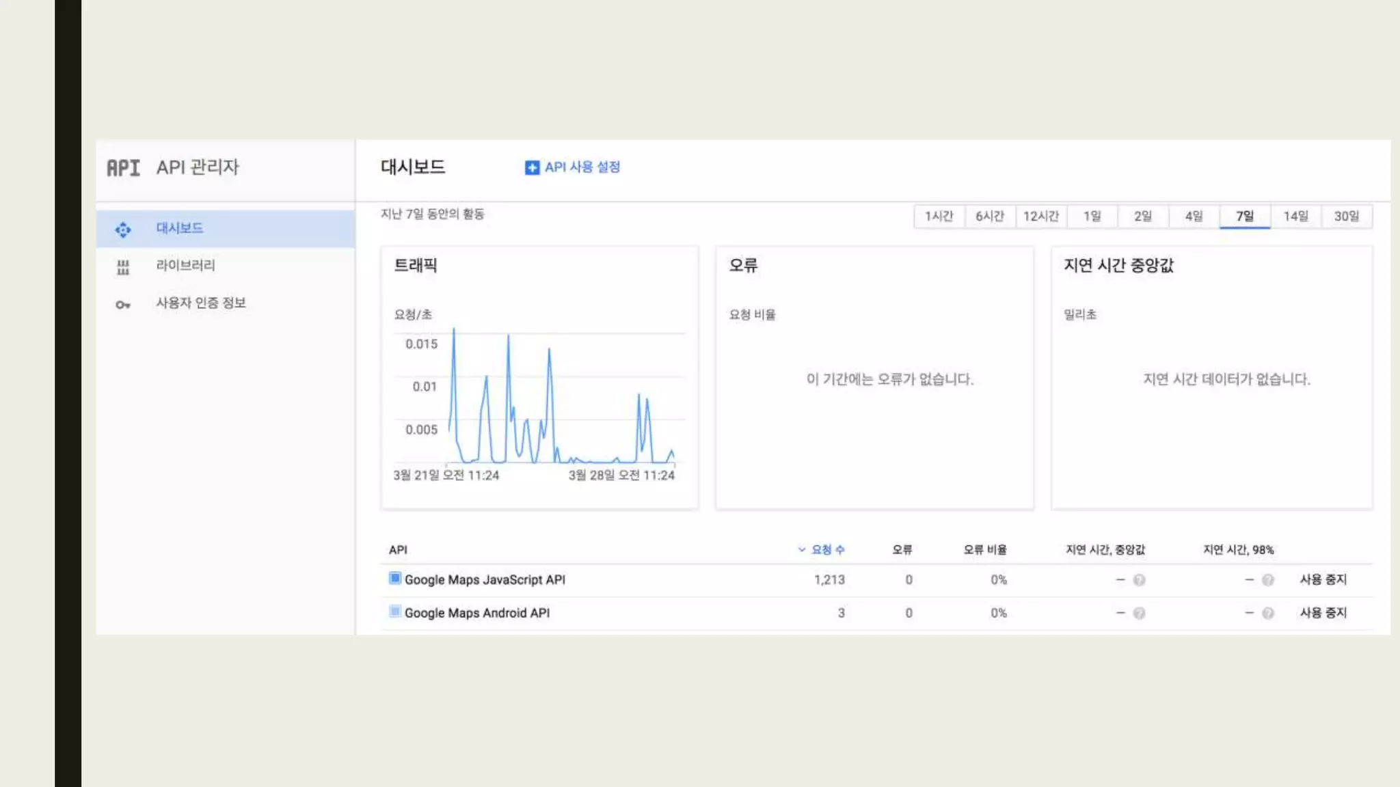Viewport: 1400px width, 787px height.
Task: Switch to 30일 time range tab
Action: [x=1346, y=217]
